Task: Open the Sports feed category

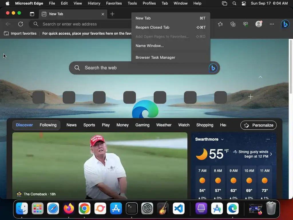Action: coord(89,125)
